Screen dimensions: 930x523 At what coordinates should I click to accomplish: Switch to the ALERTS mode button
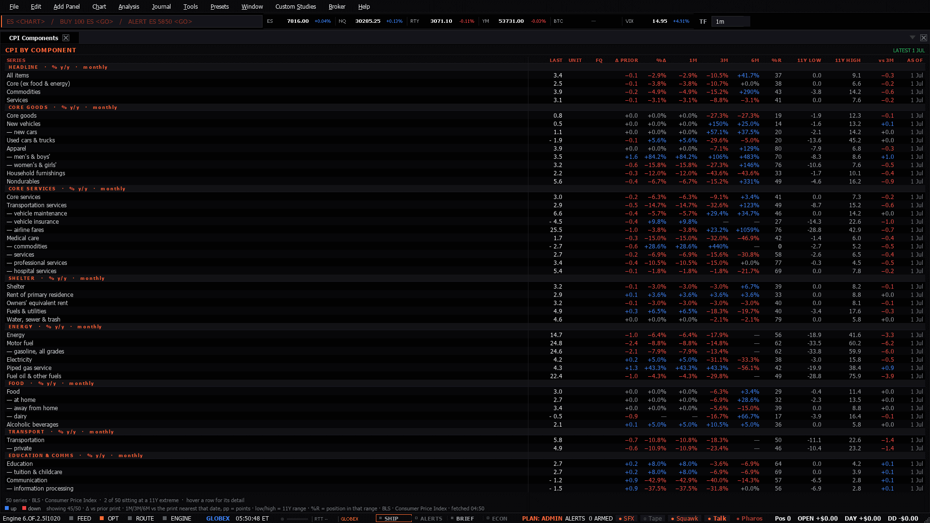429,518
